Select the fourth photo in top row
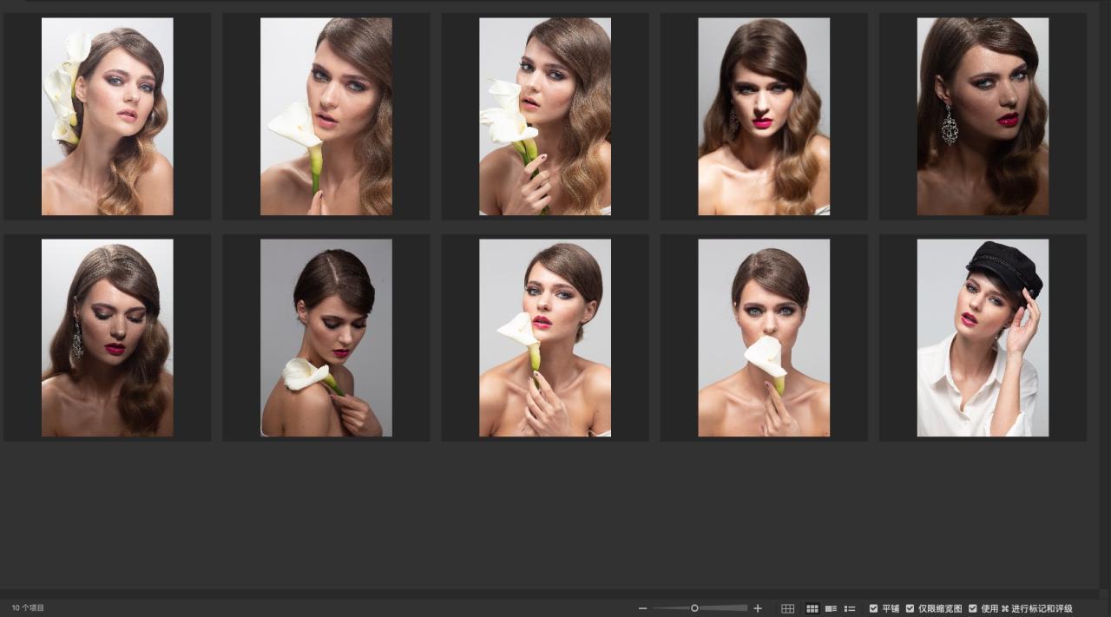 764,116
